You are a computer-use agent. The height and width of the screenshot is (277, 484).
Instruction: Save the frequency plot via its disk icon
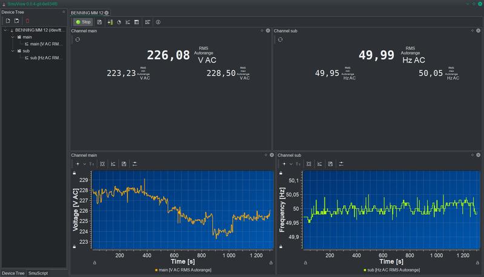tap(330, 164)
